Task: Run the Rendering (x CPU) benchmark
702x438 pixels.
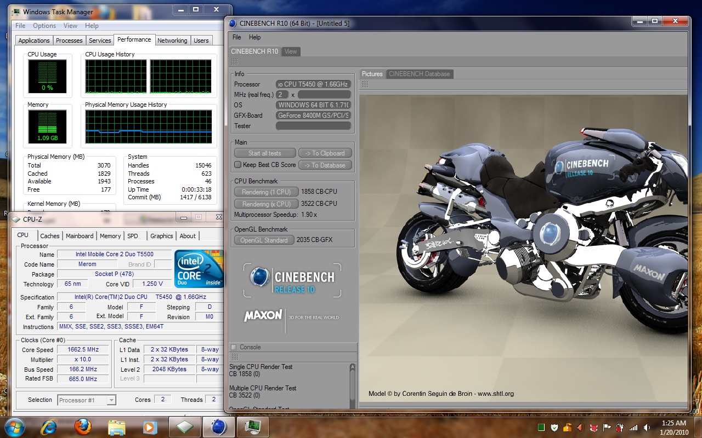Action: coord(266,204)
